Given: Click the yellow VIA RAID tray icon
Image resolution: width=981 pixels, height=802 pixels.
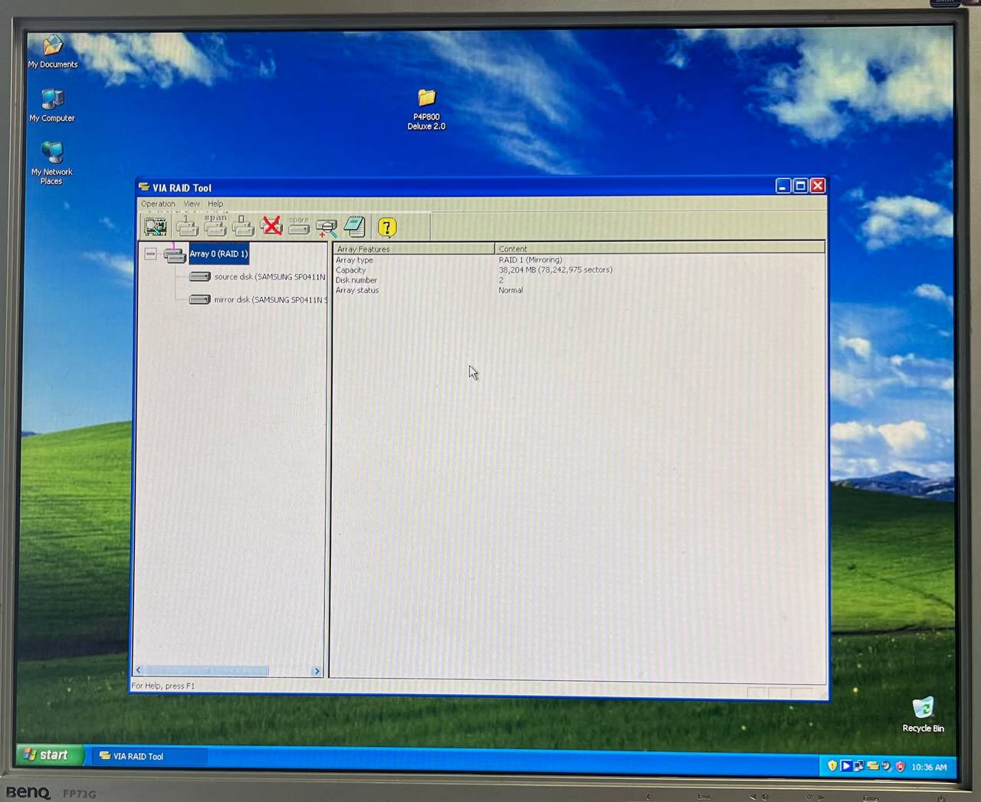Looking at the screenshot, I should [872, 765].
